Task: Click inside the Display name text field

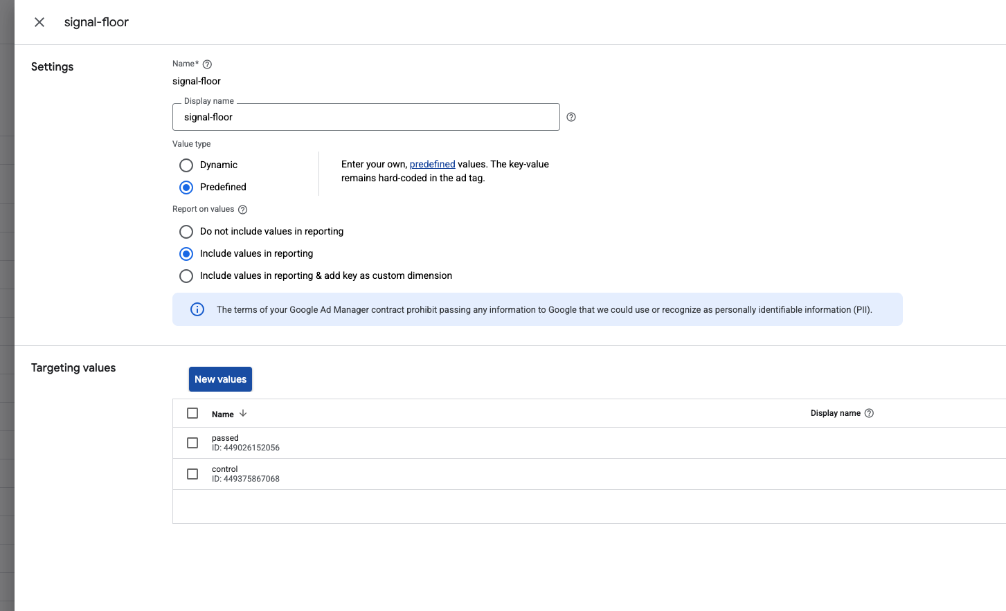Action: coord(366,116)
